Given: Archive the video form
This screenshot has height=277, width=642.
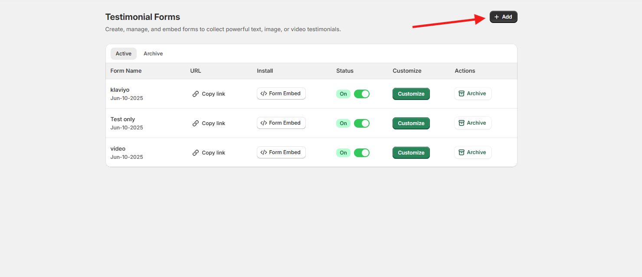Looking at the screenshot, I should click(472, 152).
